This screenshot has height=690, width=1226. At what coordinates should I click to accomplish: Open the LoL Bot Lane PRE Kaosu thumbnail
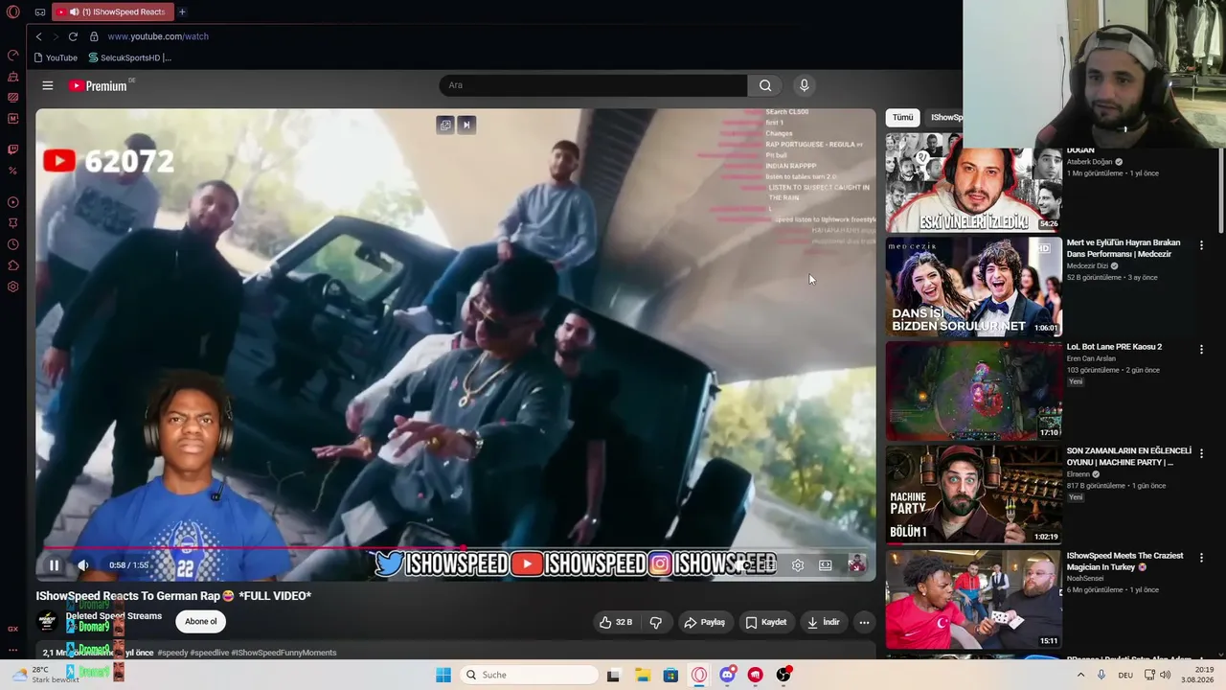pos(973,391)
